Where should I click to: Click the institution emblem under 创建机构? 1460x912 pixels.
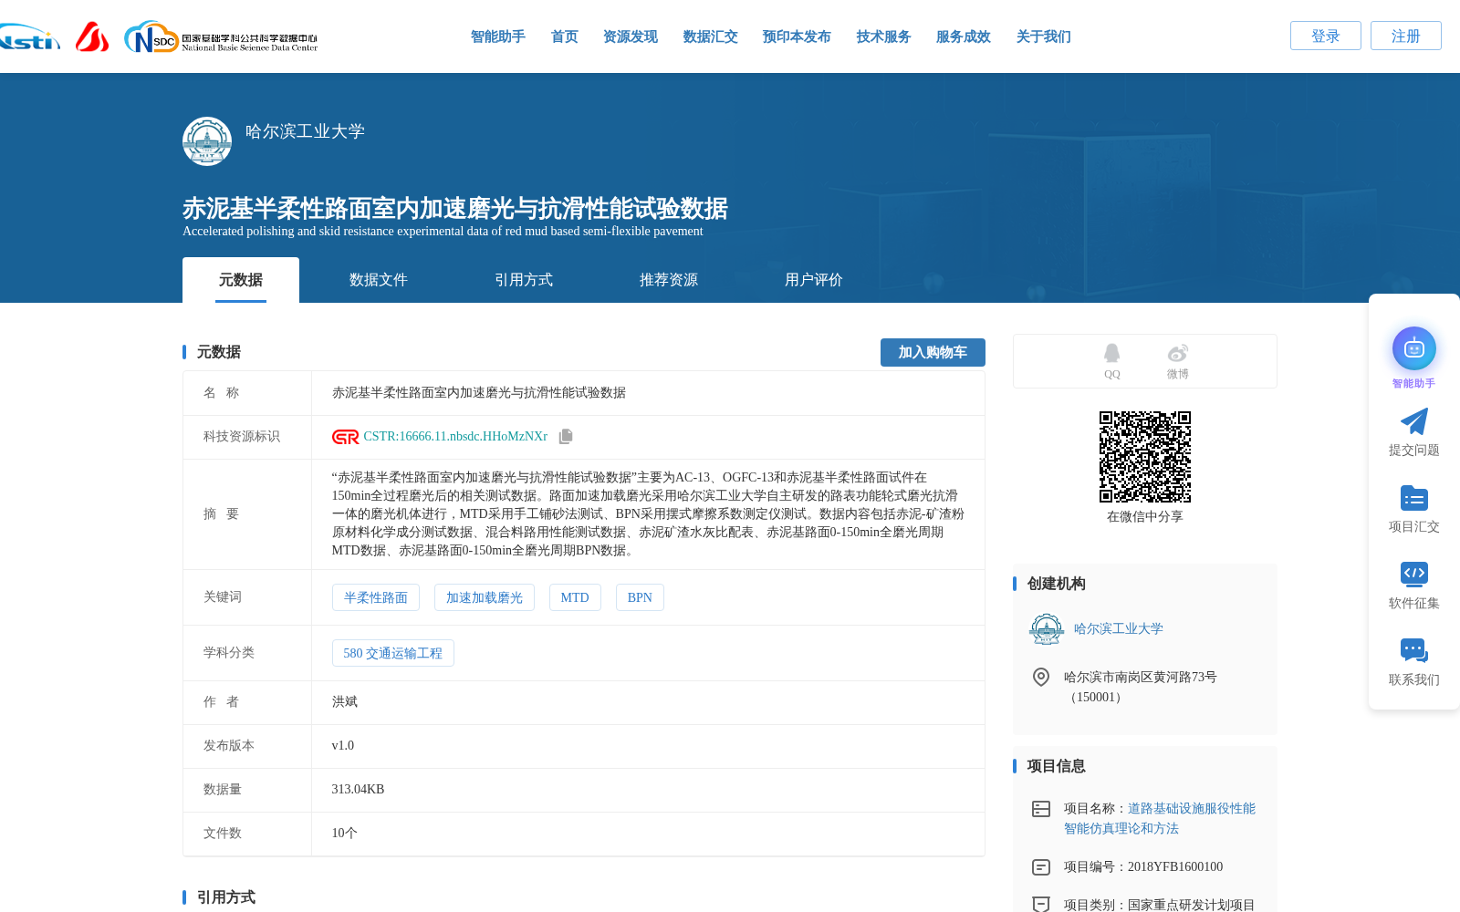point(1047,628)
